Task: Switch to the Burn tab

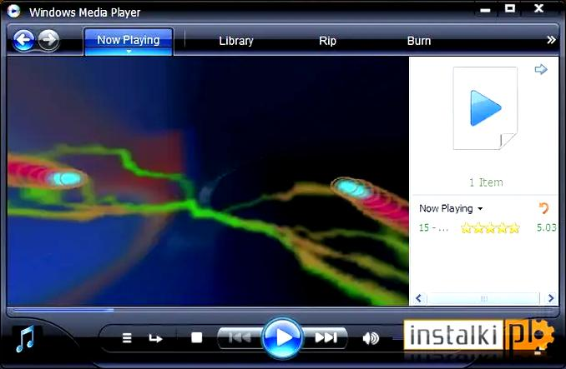Action: pos(419,41)
